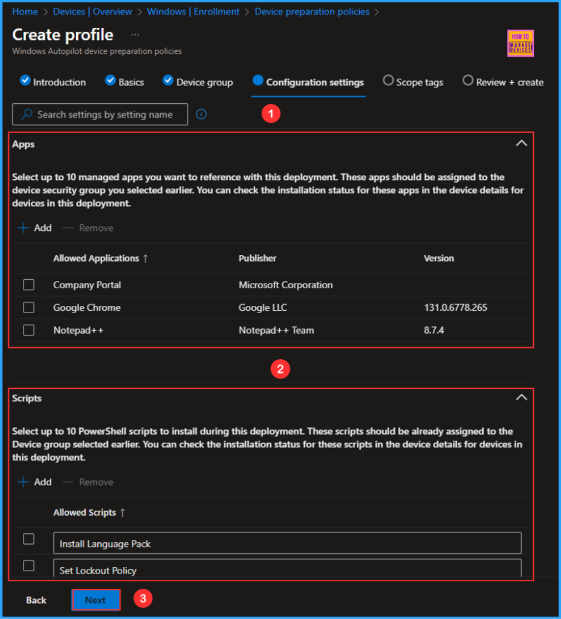Click the Google LLC publisher cell
The image size is (561, 619).
click(x=262, y=308)
